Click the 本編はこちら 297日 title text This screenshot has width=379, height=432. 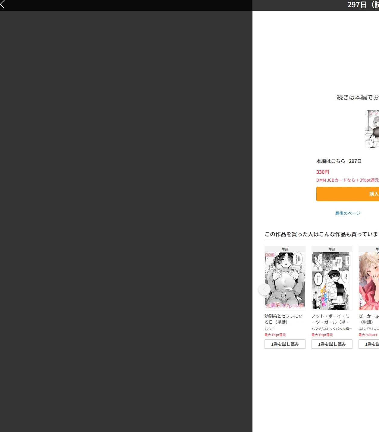point(339,161)
